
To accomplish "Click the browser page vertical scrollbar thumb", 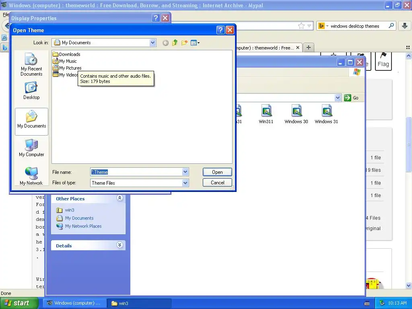I will pos(408,144).
